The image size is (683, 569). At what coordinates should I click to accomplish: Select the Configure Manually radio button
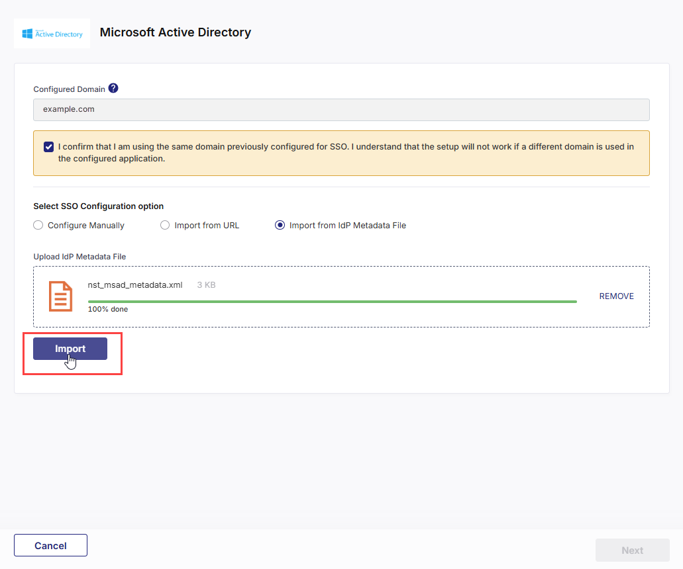38,226
